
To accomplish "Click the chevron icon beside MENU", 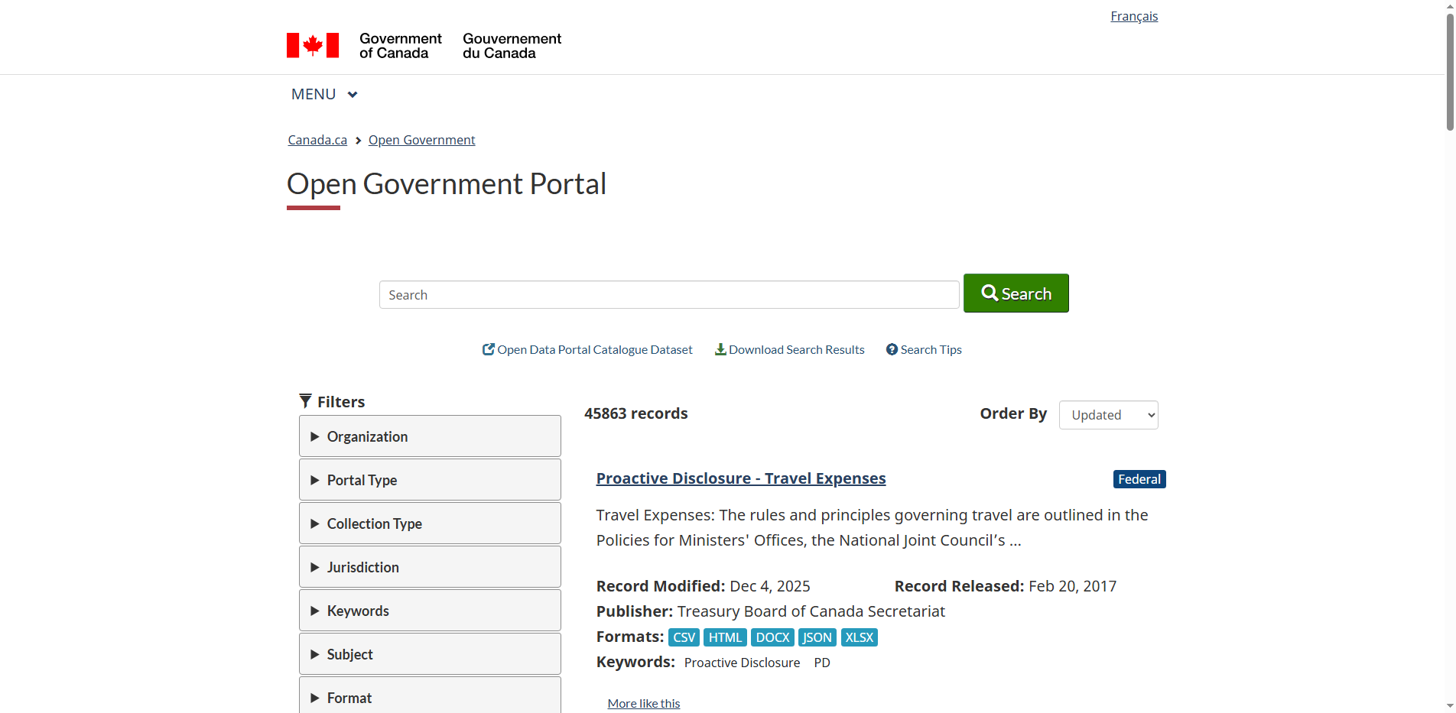I will [353, 94].
